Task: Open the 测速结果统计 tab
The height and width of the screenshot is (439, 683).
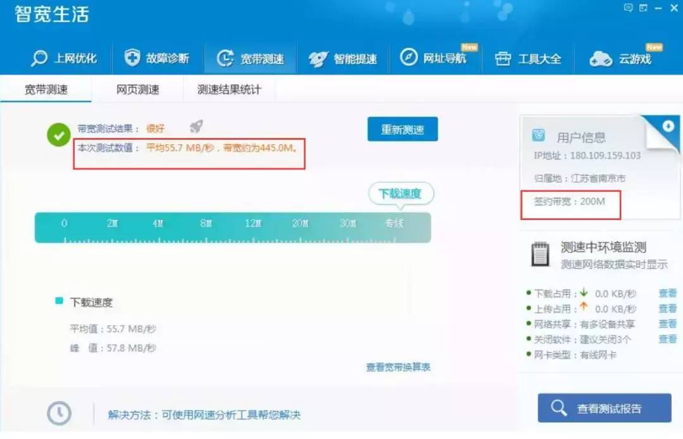Action: click(x=229, y=89)
